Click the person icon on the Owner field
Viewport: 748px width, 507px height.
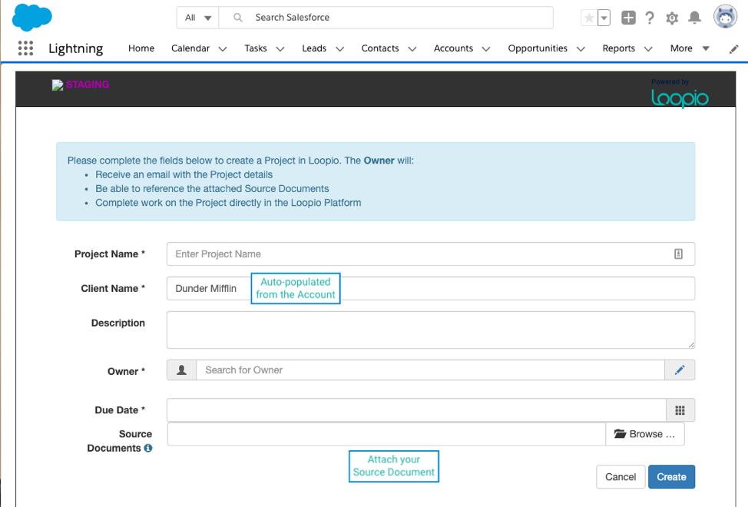(180, 369)
